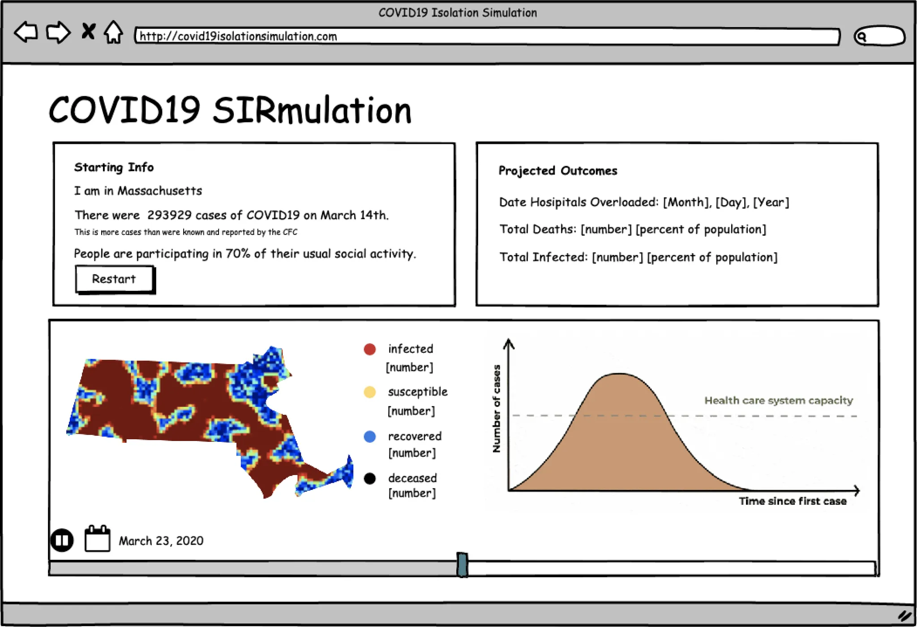Click the '293929' cases value
Image resolution: width=917 pixels, height=627 pixels.
[169, 215]
